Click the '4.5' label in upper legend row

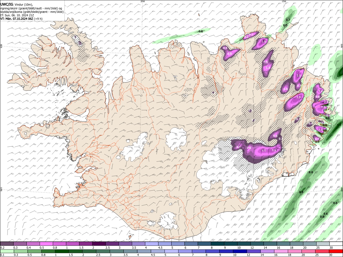pos(160,248)
